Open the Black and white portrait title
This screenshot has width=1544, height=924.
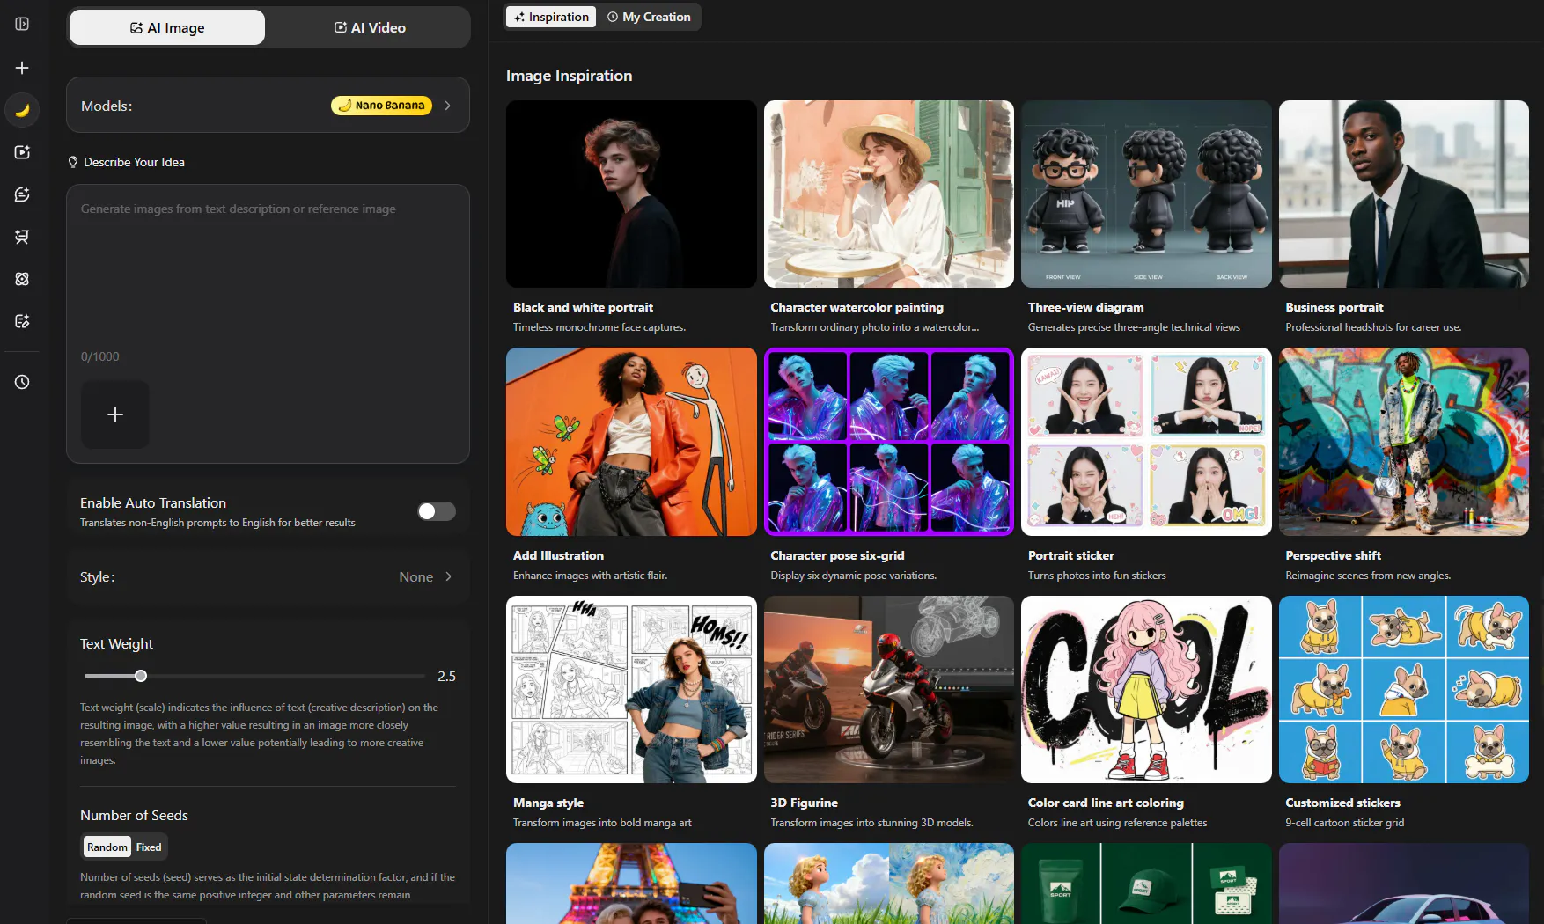(x=583, y=307)
